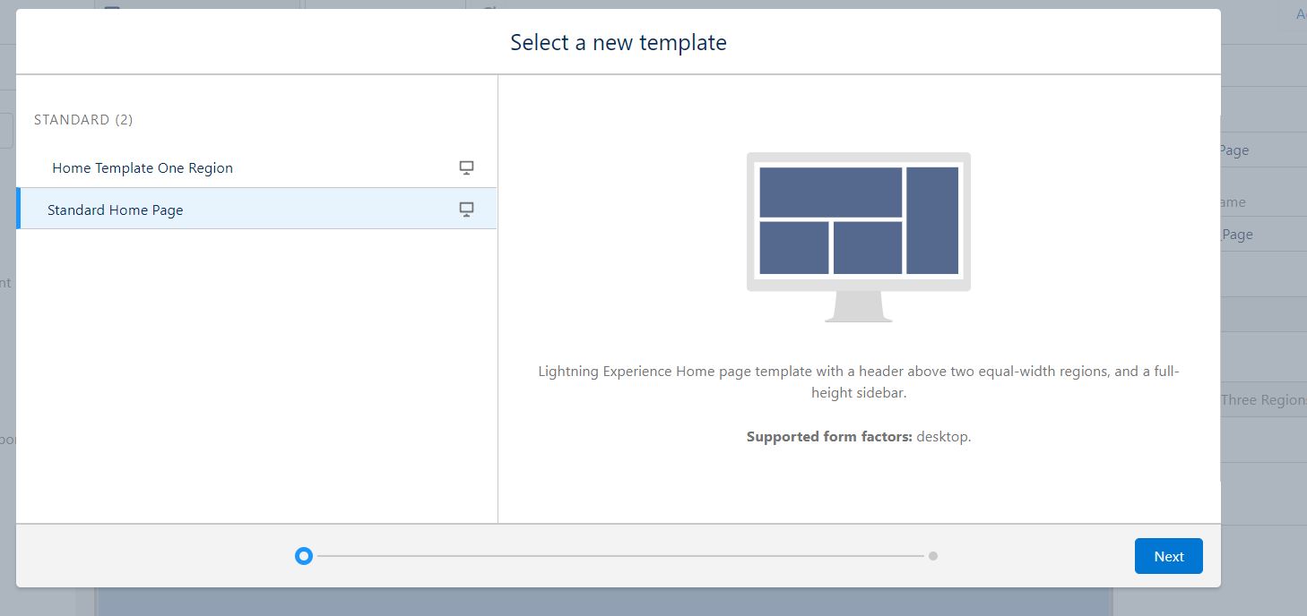
Task: Click the 'Select a new template' modal title
Action: coord(619,42)
